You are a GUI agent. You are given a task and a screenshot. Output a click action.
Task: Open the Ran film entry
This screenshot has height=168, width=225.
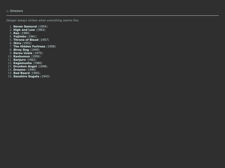[16, 33]
